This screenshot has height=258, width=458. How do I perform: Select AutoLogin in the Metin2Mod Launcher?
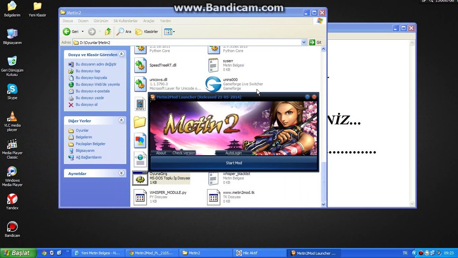(234, 153)
